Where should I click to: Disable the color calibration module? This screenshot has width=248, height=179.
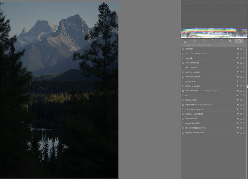pos(183,91)
